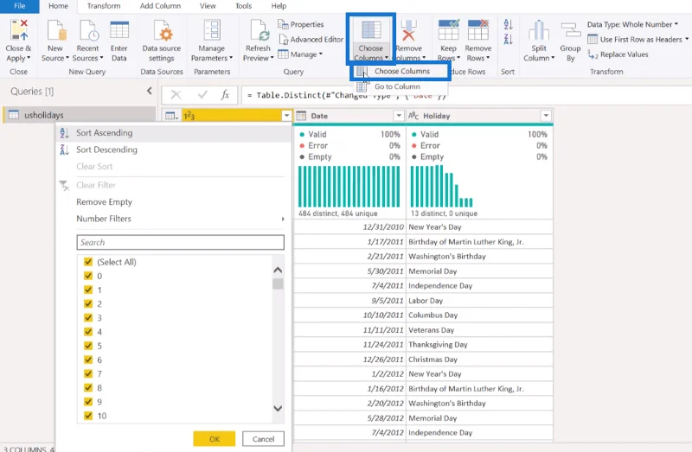Click the filter Search input field

[181, 242]
